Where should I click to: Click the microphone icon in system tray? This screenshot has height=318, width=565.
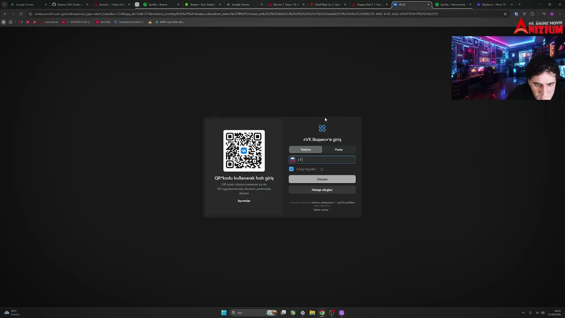pos(530,313)
